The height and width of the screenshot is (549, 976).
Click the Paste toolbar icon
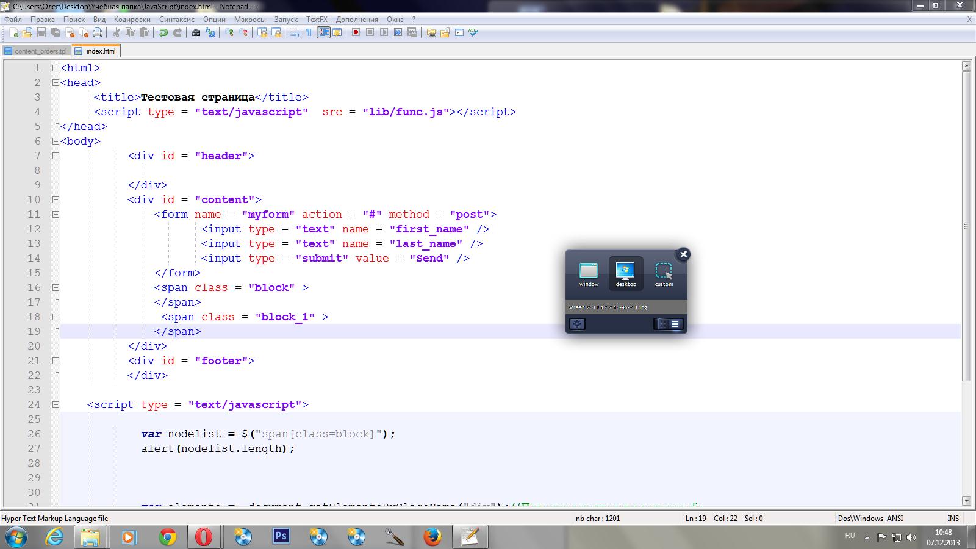click(145, 32)
